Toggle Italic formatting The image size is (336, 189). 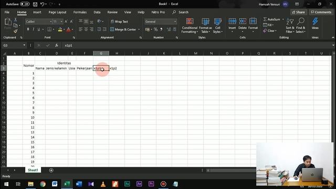33,29
